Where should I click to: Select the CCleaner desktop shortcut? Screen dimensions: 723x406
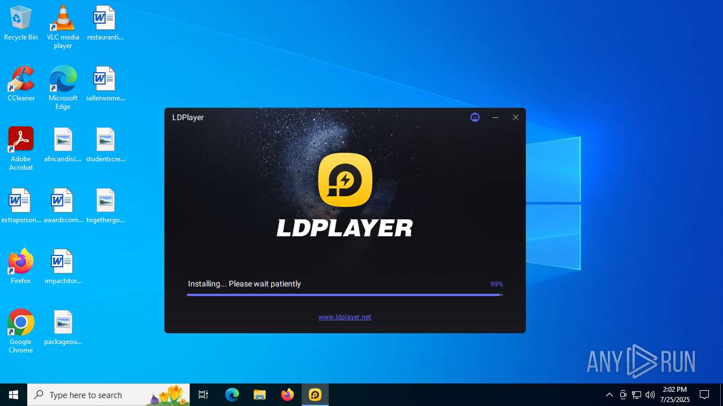[x=21, y=85]
